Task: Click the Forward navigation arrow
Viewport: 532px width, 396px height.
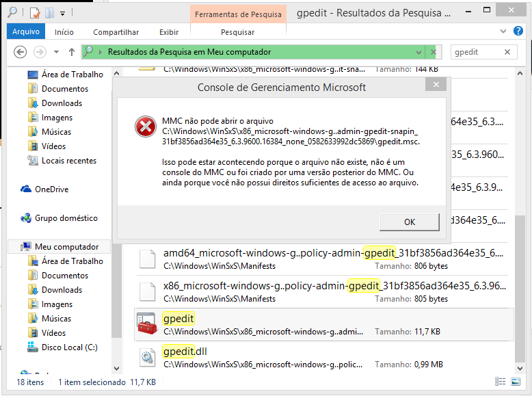Action: click(x=40, y=52)
